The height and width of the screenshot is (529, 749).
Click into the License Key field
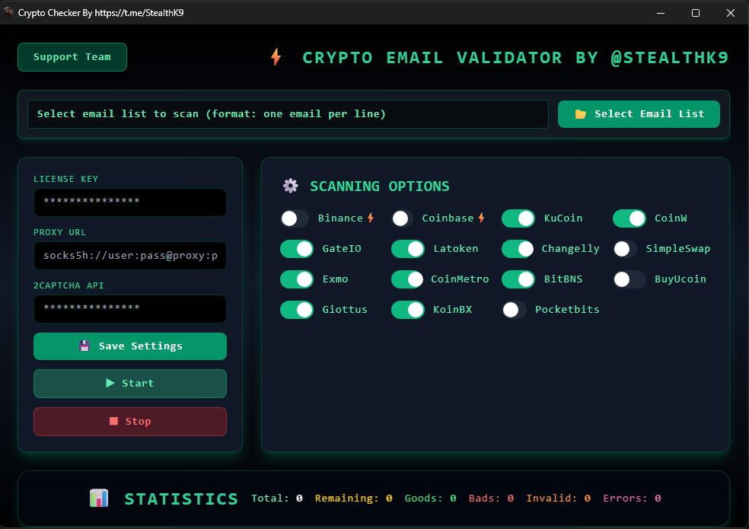coord(129,202)
